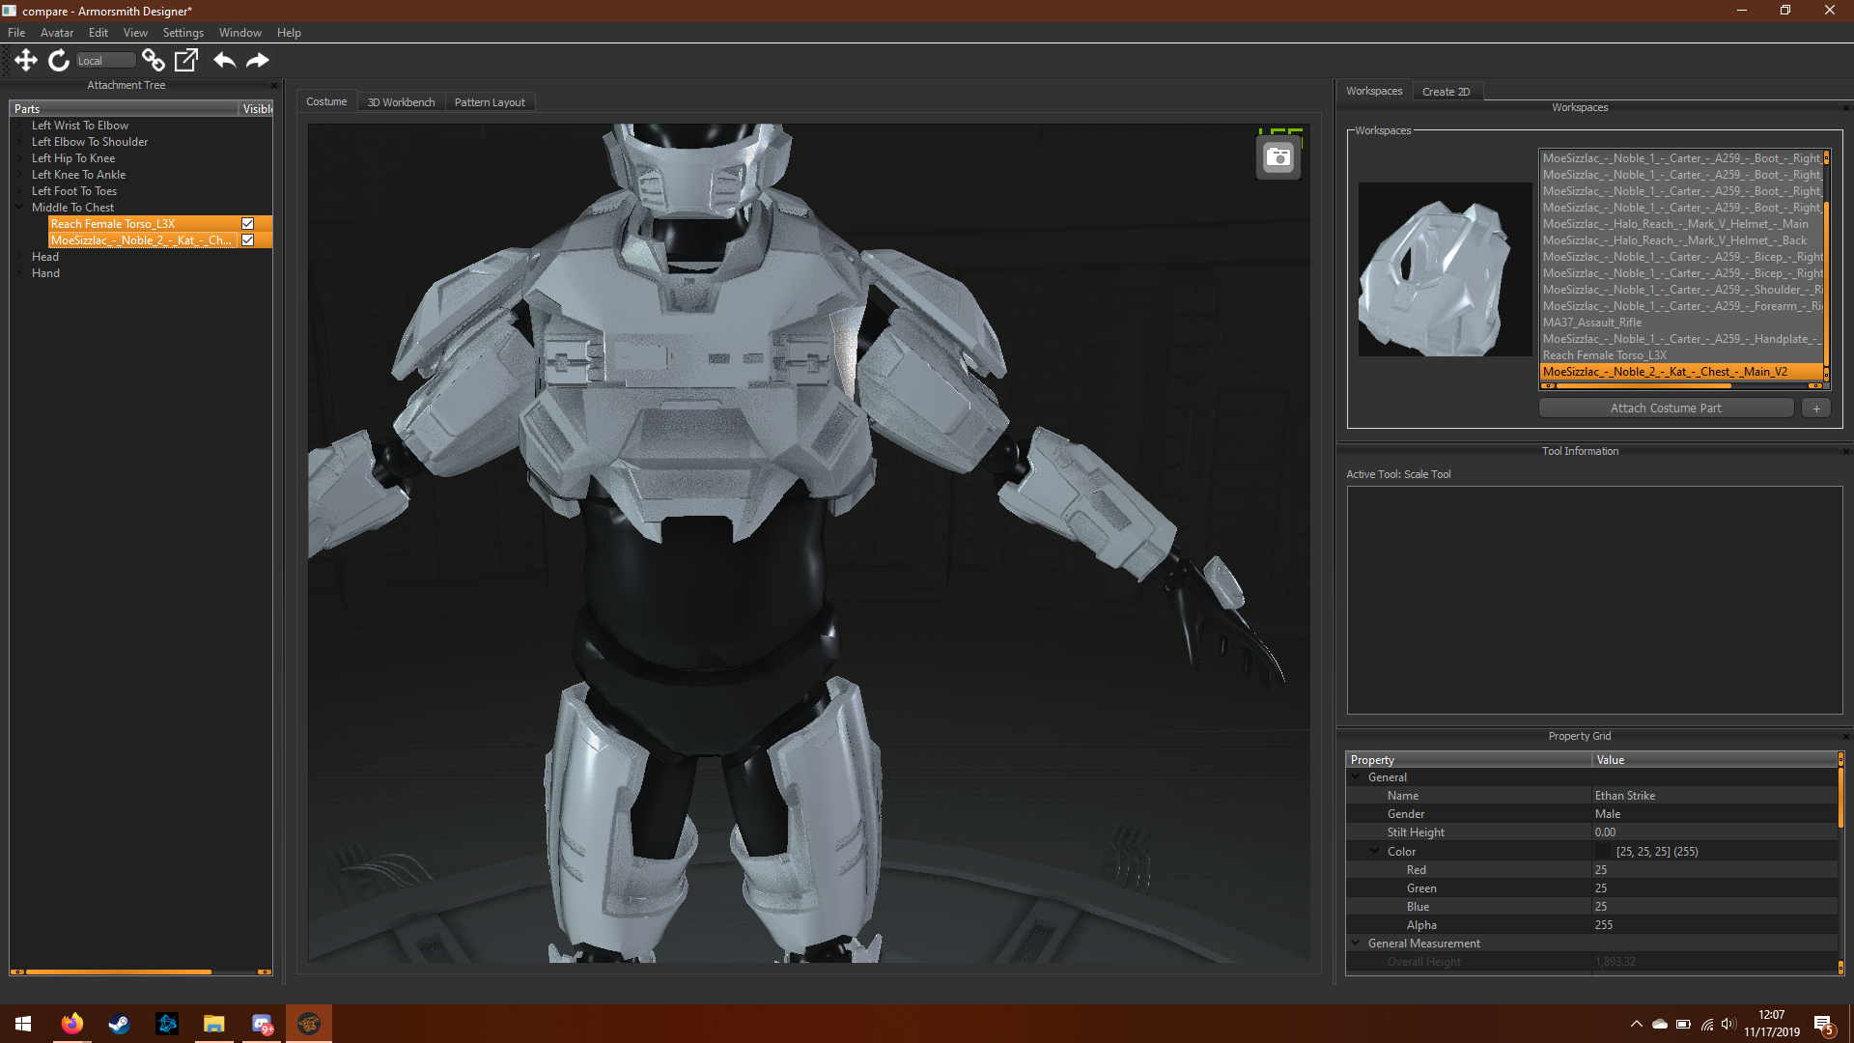Click the Property Grid vertical scrollbar
The image size is (1854, 1043).
(x=1840, y=797)
